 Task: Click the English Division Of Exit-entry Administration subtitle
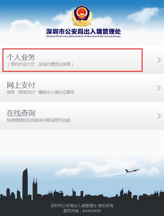tap(83, 36)
